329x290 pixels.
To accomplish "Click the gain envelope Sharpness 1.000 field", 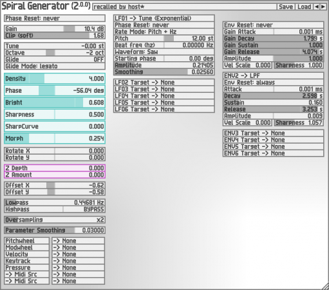I will click(299, 65).
